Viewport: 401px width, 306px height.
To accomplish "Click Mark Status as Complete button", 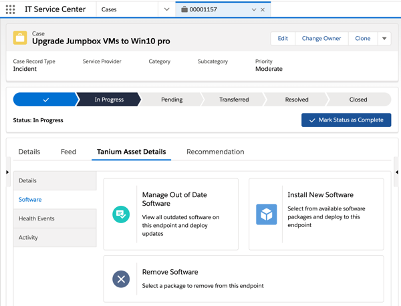I will 346,120.
